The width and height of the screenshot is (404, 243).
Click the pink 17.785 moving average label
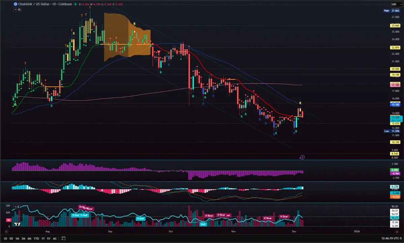tap(395, 85)
